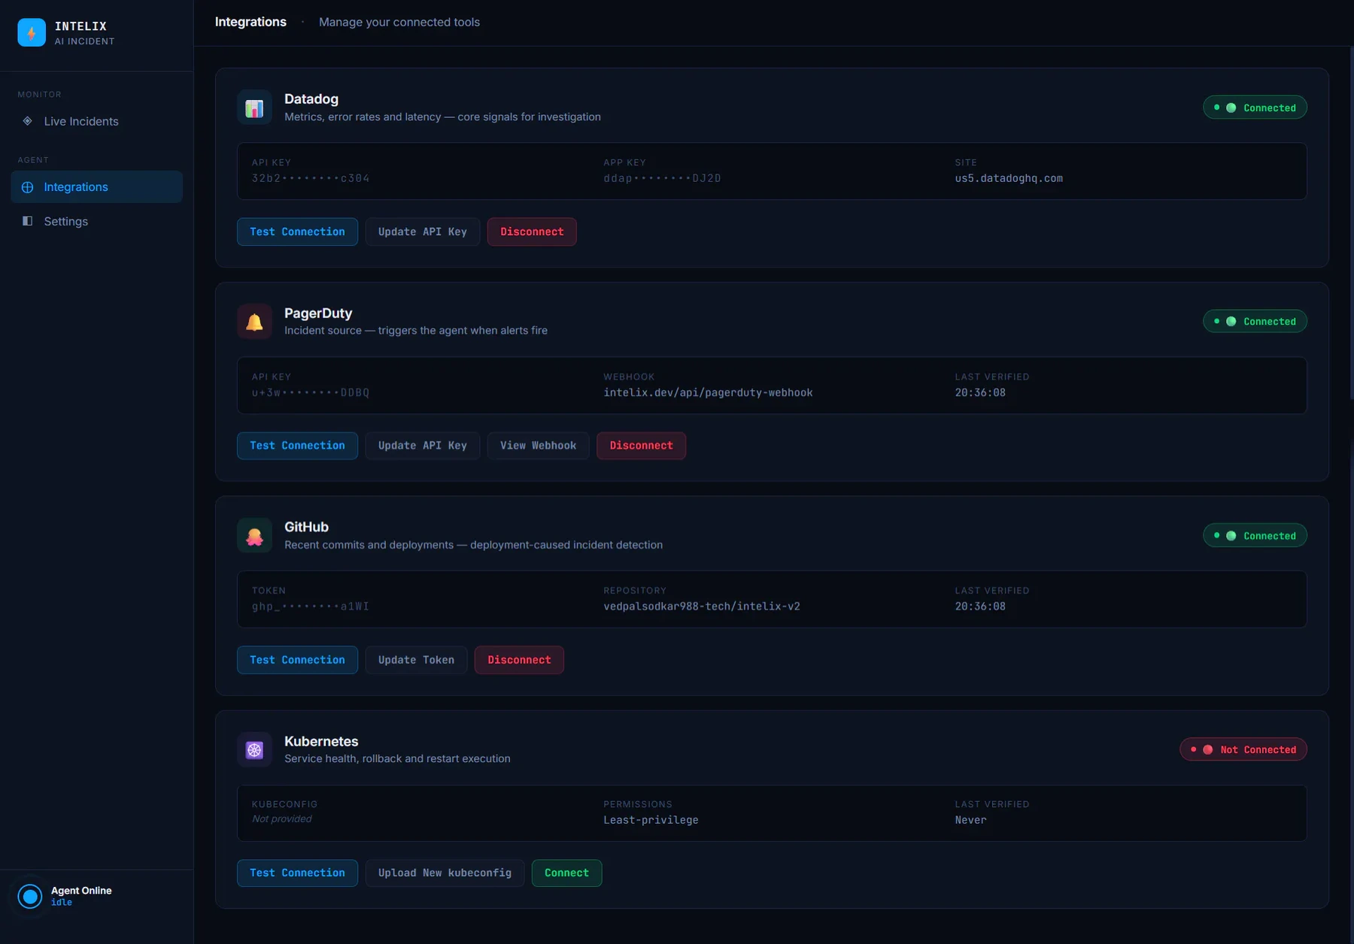This screenshot has width=1354, height=944.
Task: Click the green Connect button for Kubernetes
Action: 566,873
